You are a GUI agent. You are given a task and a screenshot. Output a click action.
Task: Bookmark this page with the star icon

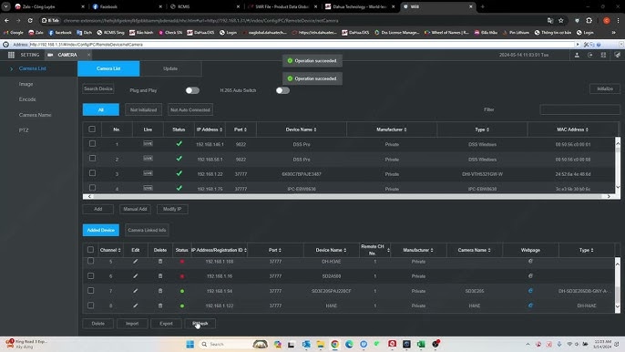[561, 20]
